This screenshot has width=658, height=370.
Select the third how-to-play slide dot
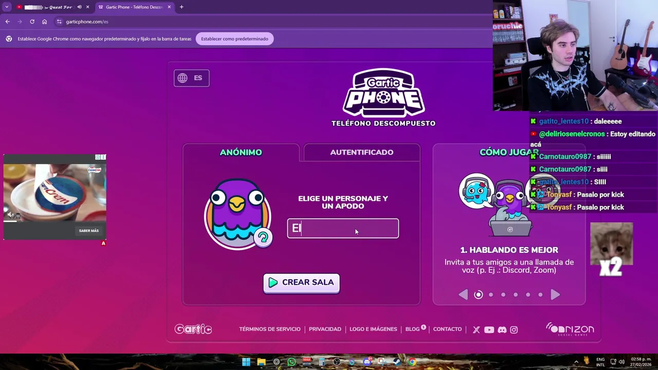503,294
